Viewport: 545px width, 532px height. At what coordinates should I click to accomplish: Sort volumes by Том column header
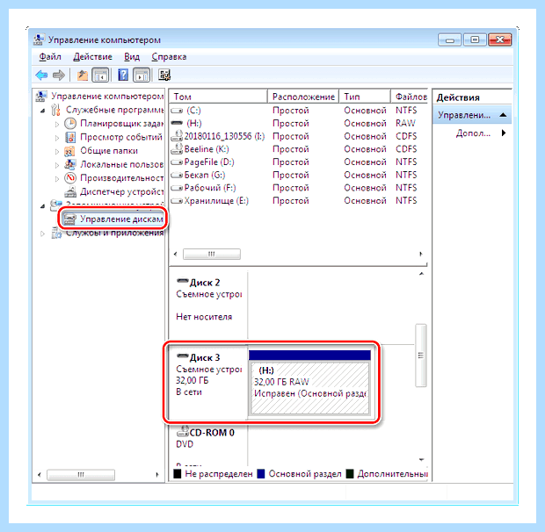click(x=218, y=97)
